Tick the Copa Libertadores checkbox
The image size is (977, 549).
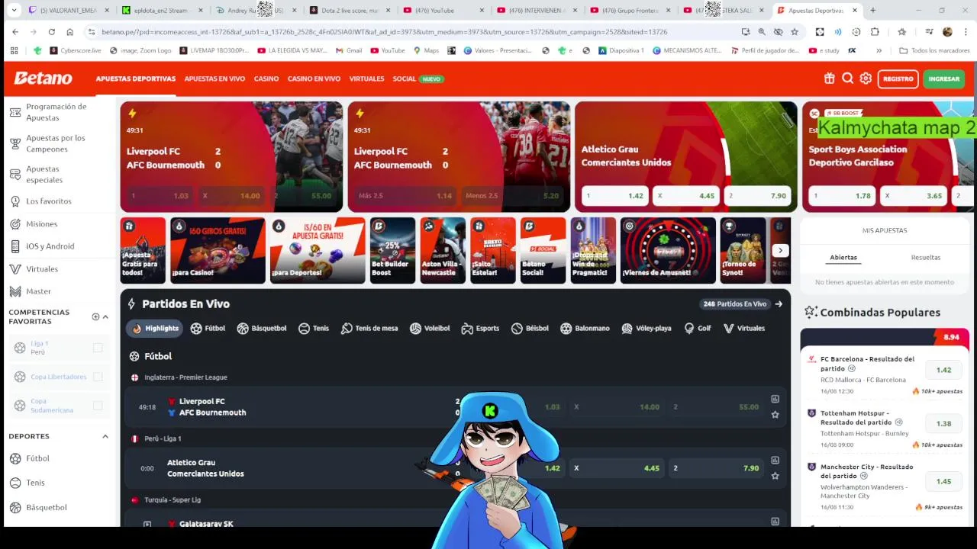98,377
